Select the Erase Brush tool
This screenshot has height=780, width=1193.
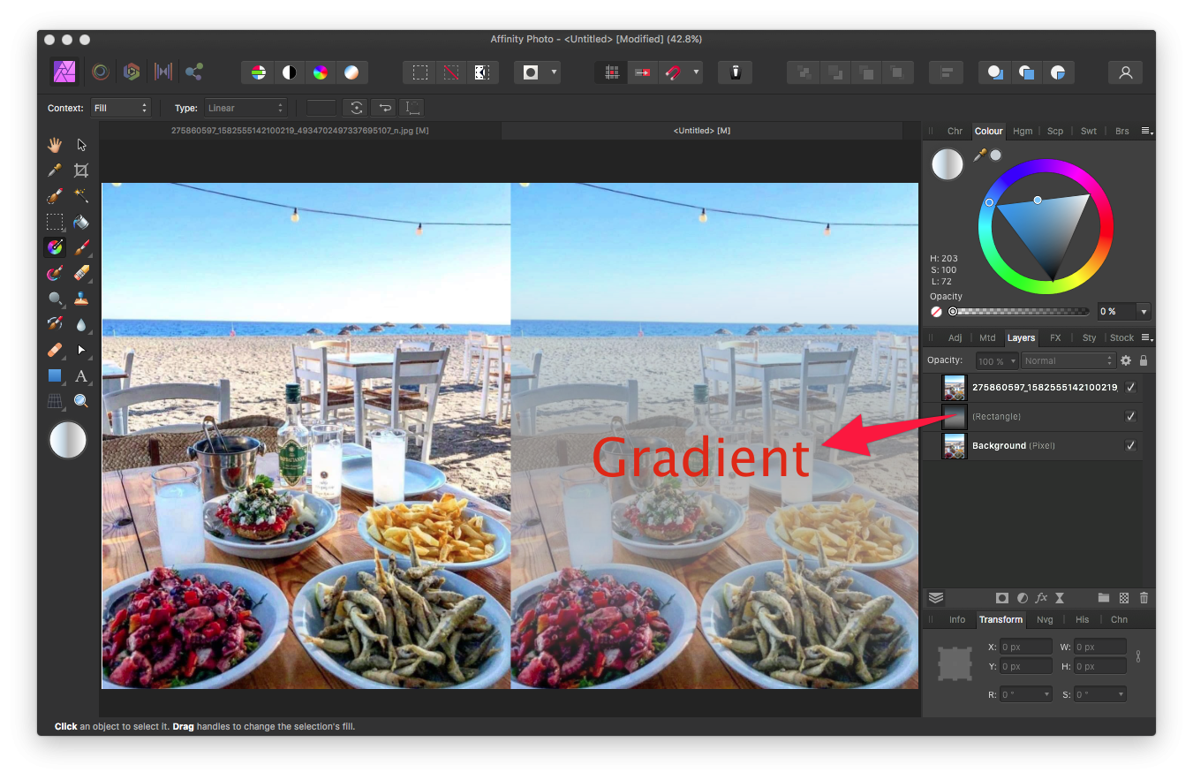[x=80, y=273]
